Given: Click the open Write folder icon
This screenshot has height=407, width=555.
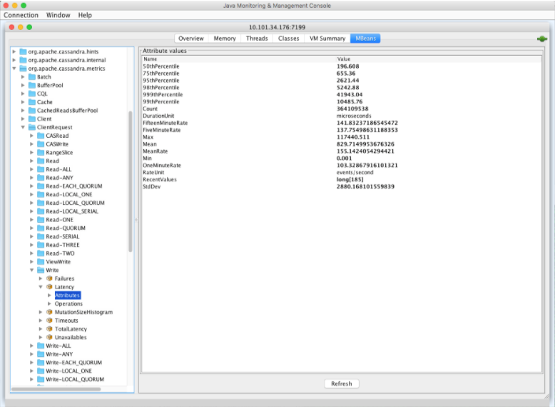Looking at the screenshot, I should [41, 270].
